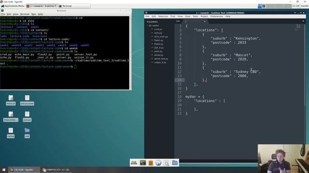Open Sublime Text Goto menu
The image size is (309, 173).
pyautogui.click(x=188, y=16)
